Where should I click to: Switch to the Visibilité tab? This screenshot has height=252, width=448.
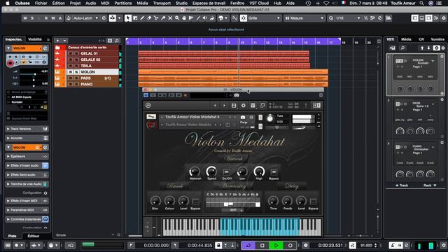35,39
